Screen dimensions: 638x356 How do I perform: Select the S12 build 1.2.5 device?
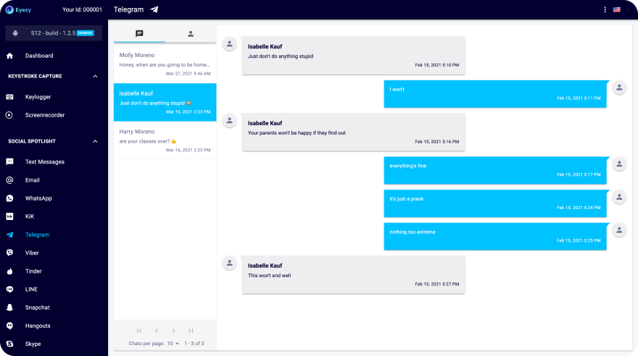54,33
